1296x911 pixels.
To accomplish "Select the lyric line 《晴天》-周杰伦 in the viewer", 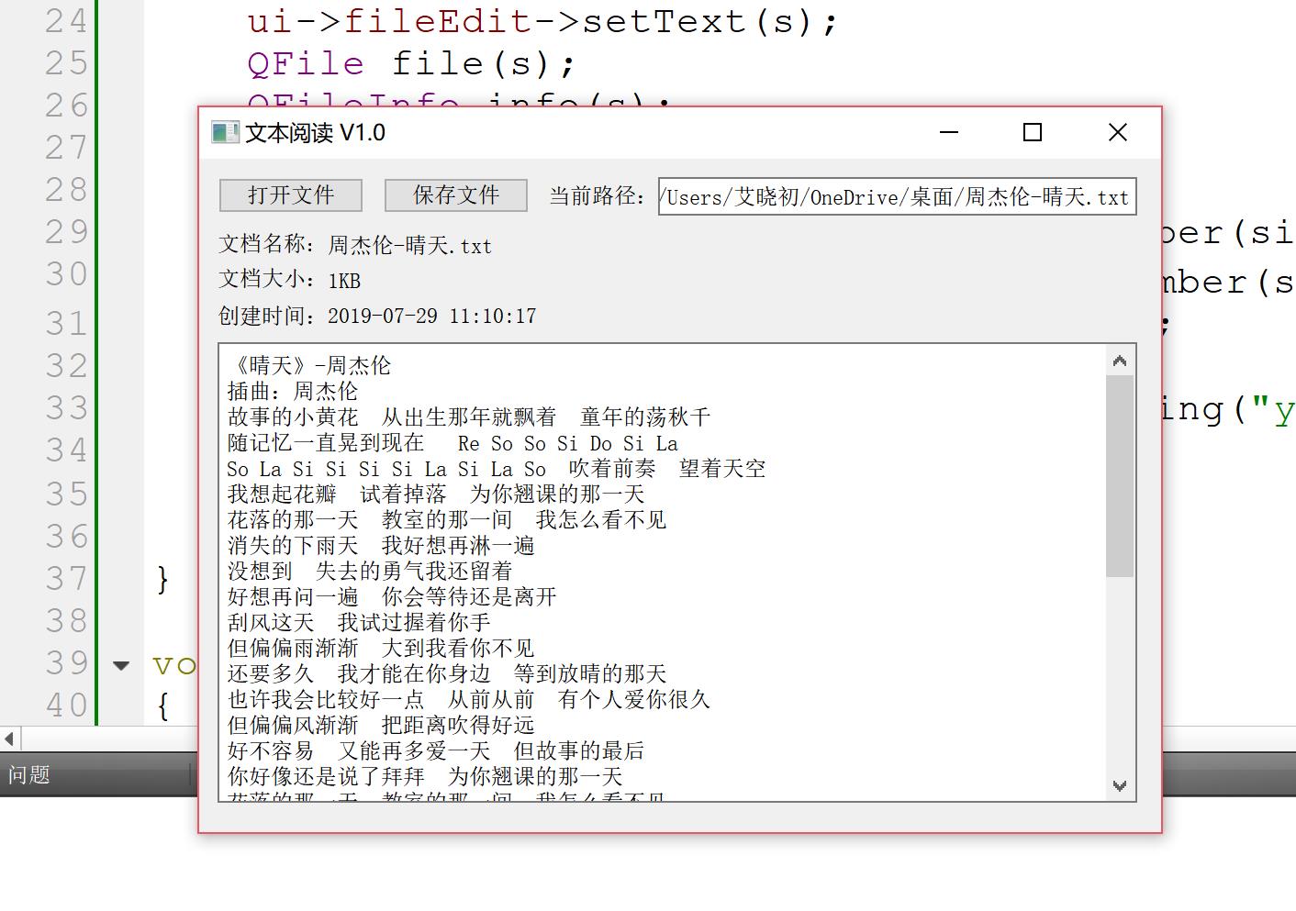I will [x=307, y=364].
